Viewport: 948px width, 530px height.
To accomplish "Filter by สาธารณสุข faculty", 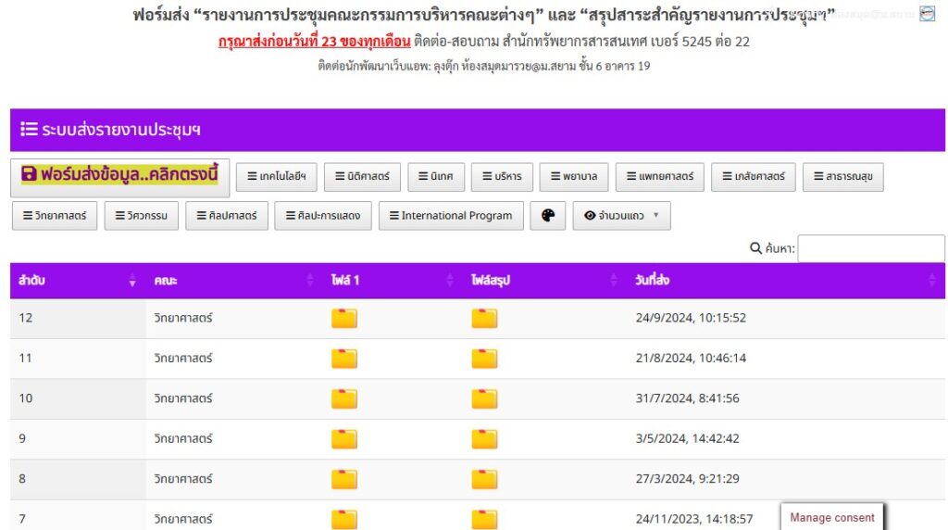I will [842, 177].
